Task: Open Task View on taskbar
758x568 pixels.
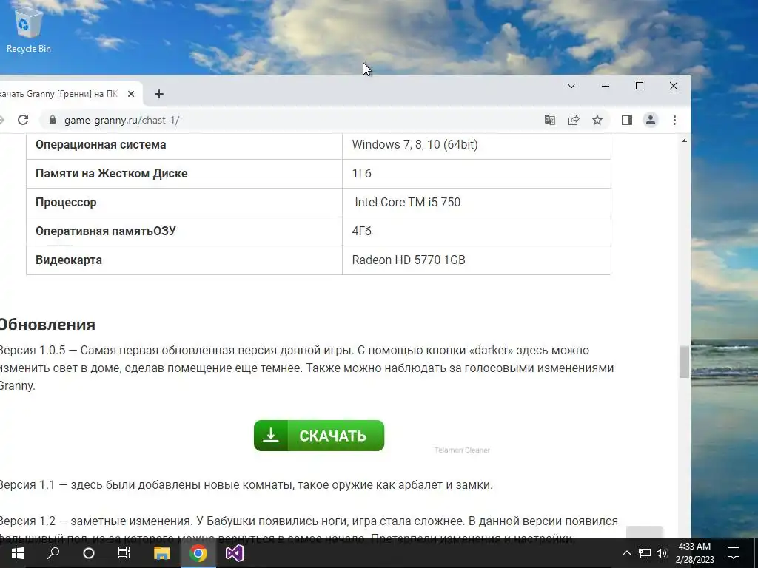Action: 124,553
